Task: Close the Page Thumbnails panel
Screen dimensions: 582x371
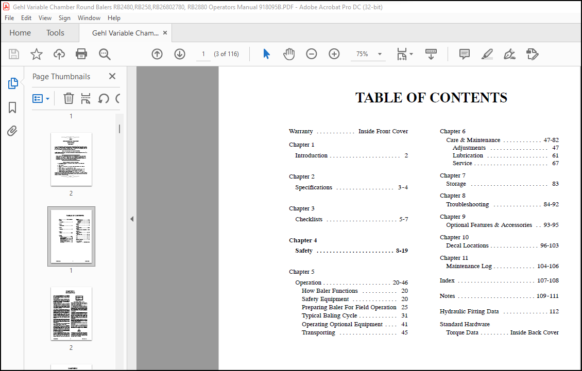Action: (x=112, y=76)
